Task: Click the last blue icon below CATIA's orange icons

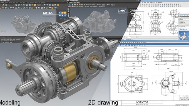Action: click(x=65, y=15)
